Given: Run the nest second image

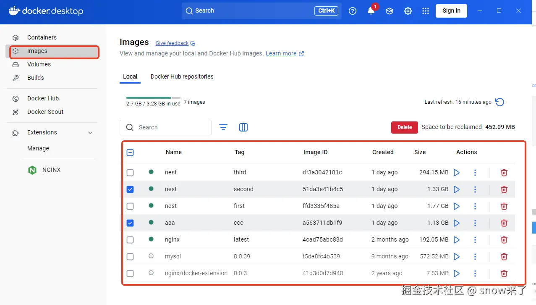Looking at the screenshot, I should [x=457, y=189].
